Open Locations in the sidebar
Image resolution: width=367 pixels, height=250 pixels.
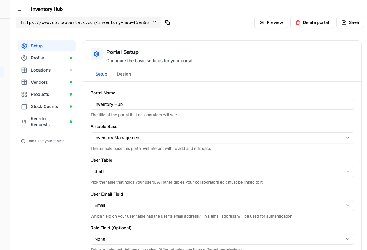[x=47, y=70]
